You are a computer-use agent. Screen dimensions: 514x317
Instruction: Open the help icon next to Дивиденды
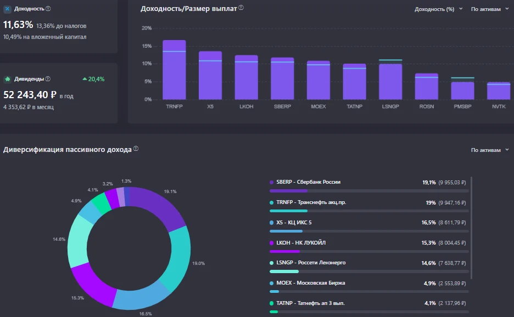(48, 78)
